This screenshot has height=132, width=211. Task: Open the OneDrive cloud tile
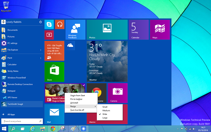[x=70, y=46]
